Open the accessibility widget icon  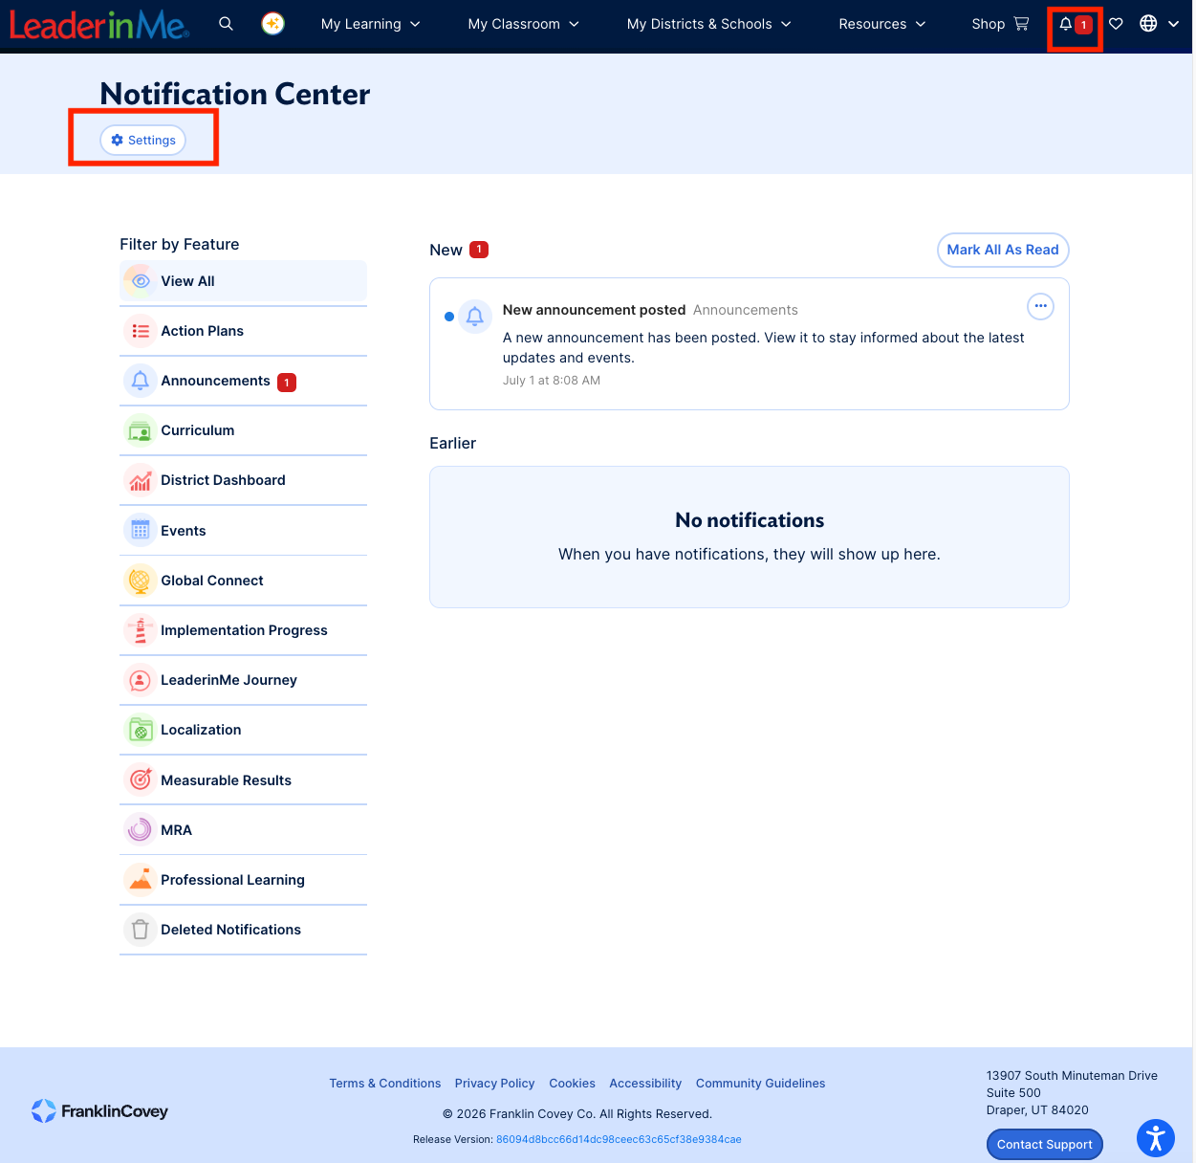point(1155,1138)
